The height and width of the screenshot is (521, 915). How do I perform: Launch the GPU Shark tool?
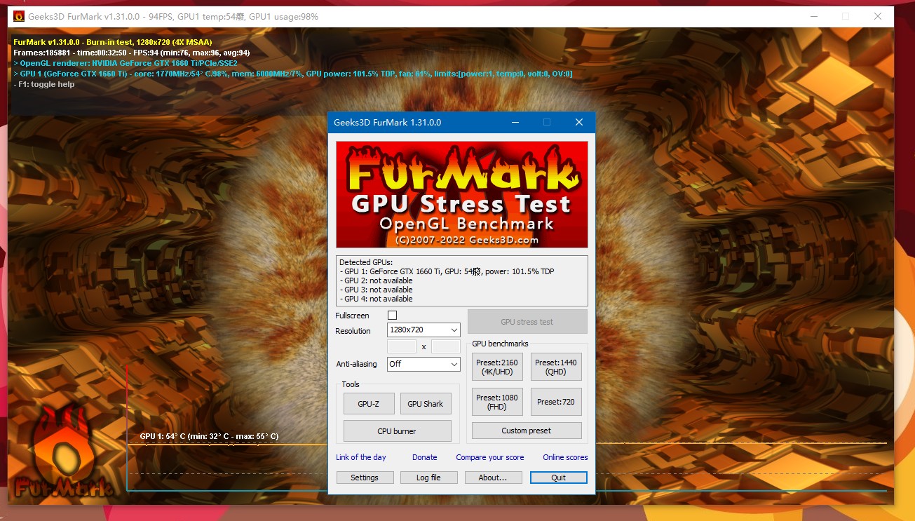[x=426, y=404]
